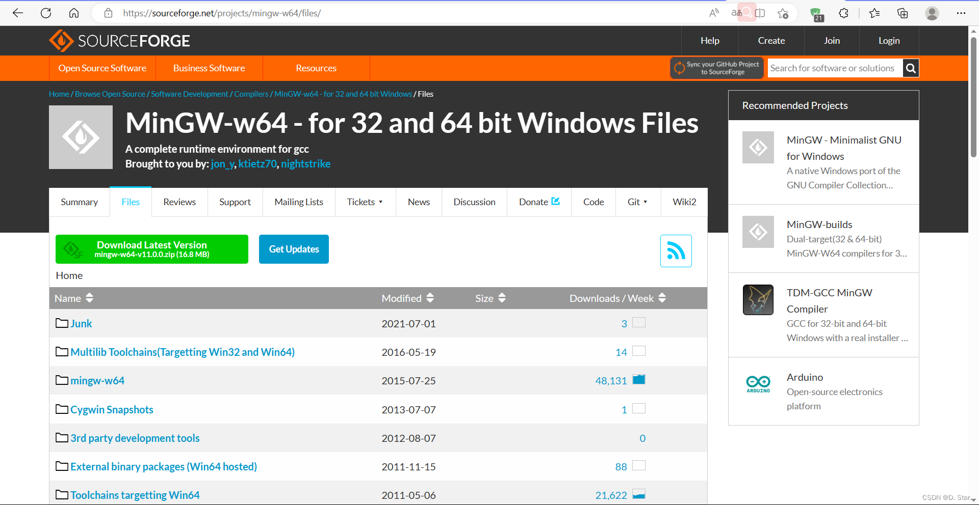Open read aloud icon in address bar
This screenshot has height=505, width=979.
(x=714, y=13)
